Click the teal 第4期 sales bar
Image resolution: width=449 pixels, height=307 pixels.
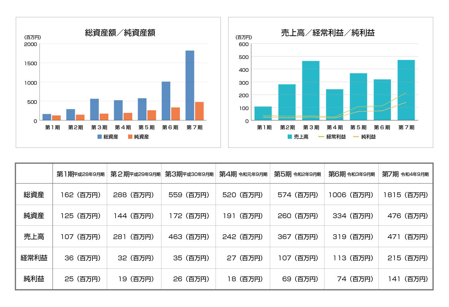(x=335, y=105)
